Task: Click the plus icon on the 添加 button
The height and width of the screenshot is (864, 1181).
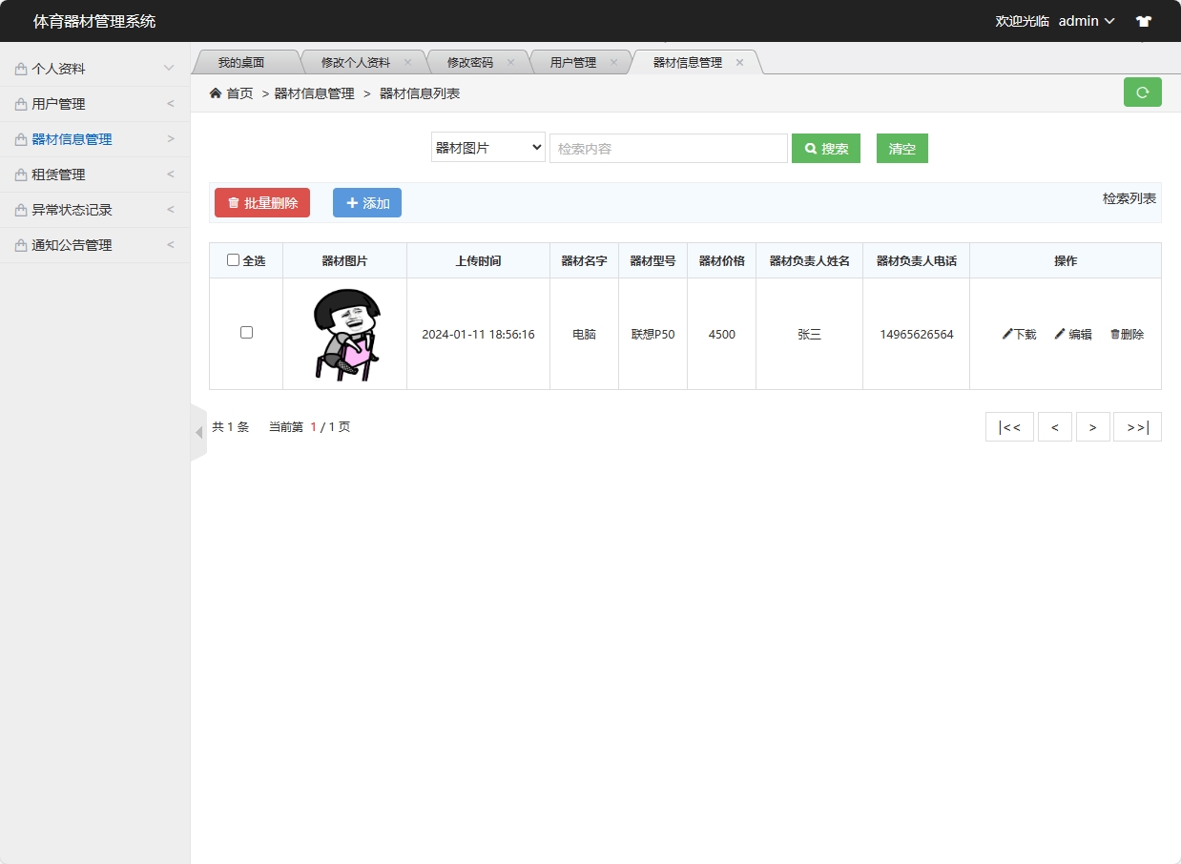Action: [x=351, y=202]
